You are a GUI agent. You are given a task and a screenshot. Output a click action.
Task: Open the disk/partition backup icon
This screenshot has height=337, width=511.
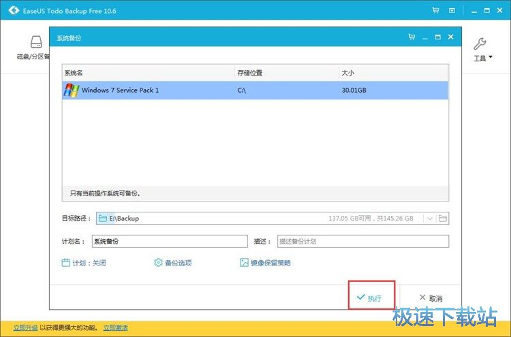(x=36, y=42)
